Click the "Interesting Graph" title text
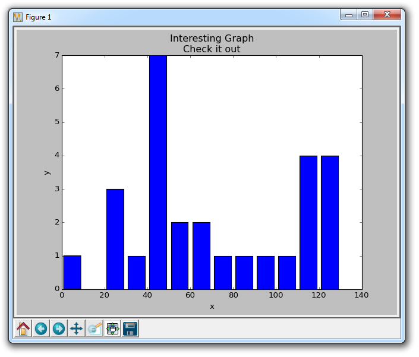The image size is (419, 357). tap(212, 39)
